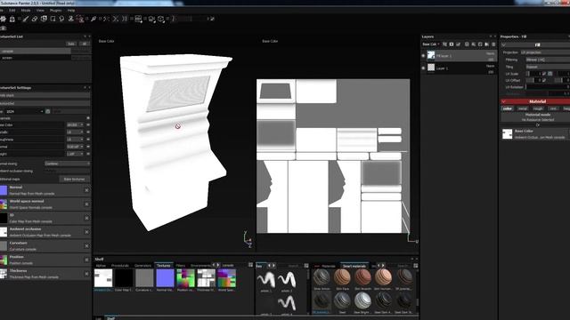570x320 pixels.
Task: Remove the World space normal map
Action: pos(86,204)
